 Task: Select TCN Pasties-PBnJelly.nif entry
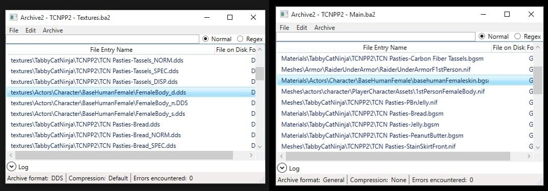tap(405, 103)
